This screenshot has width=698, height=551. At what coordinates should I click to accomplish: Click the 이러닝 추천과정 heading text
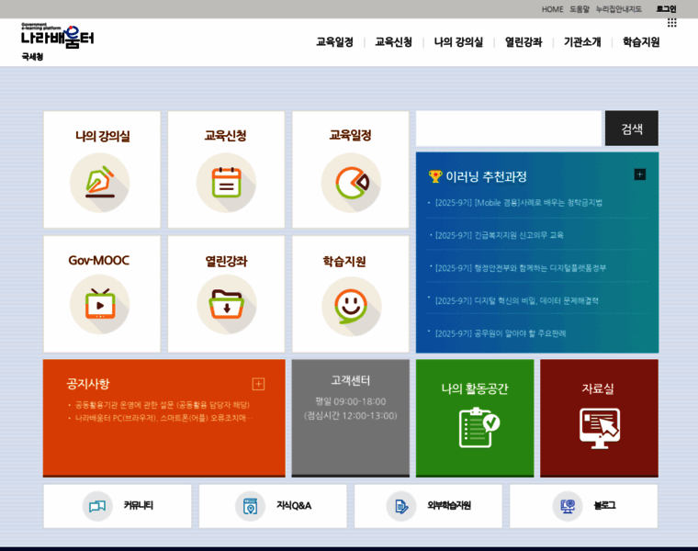(486, 176)
